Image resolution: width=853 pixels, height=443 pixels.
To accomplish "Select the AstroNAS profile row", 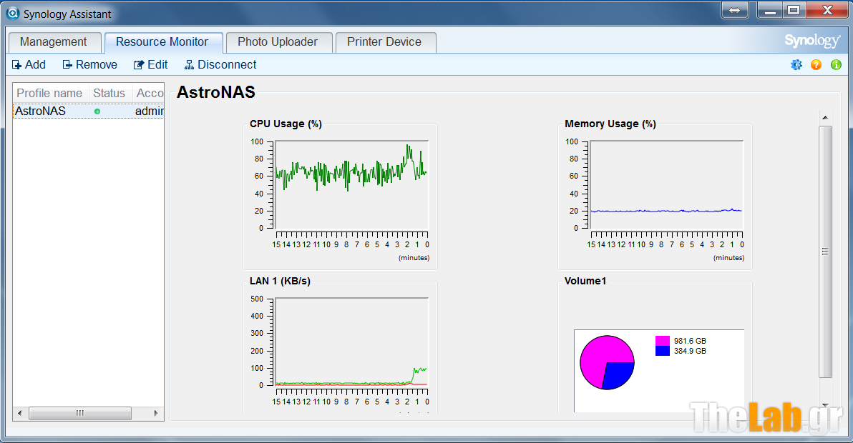I will (88, 111).
